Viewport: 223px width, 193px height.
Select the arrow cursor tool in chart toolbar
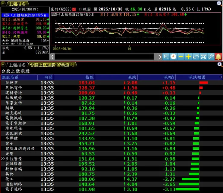(166, 57)
